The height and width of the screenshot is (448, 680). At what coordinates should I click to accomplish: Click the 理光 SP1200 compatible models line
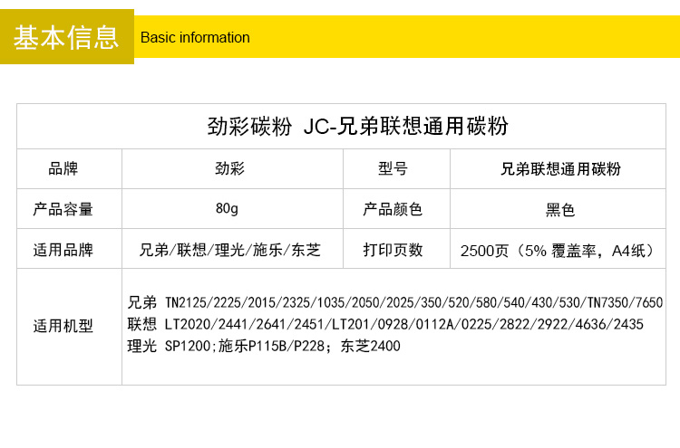[x=263, y=346]
